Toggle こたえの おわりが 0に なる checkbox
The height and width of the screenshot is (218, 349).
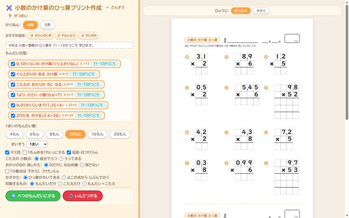click(13, 84)
